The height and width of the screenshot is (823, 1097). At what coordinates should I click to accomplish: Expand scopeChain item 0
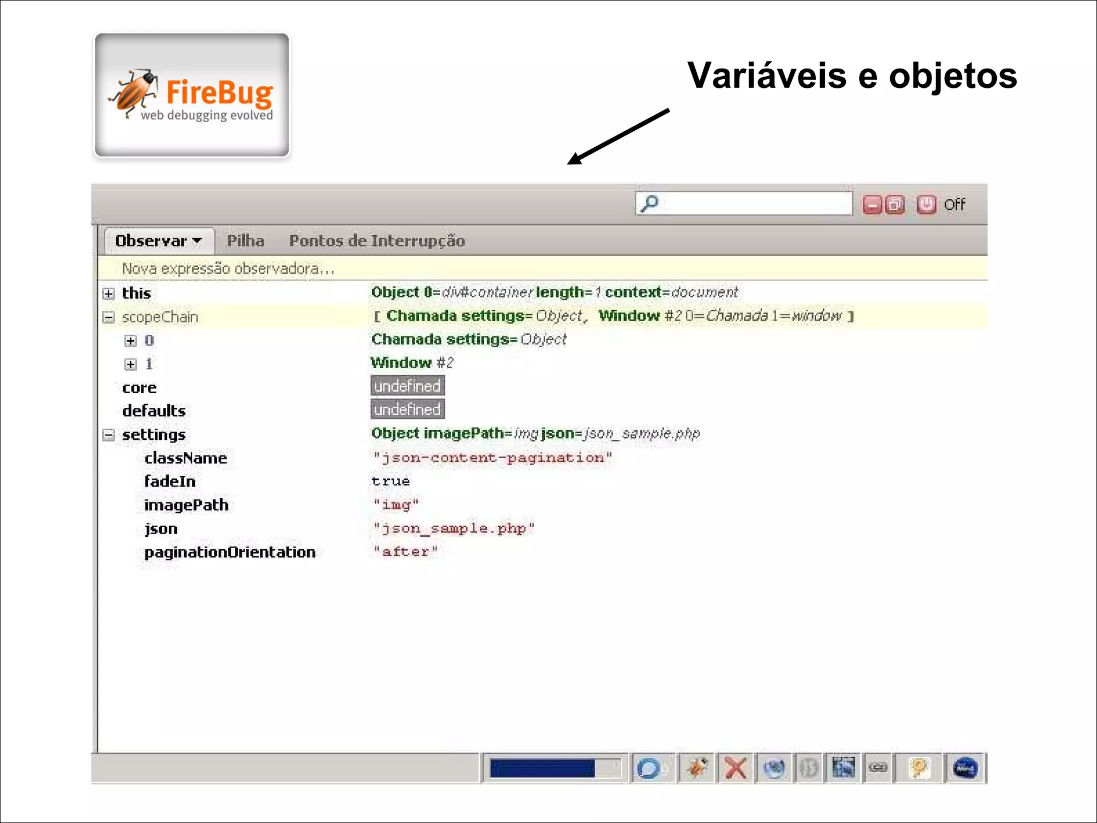[130, 341]
